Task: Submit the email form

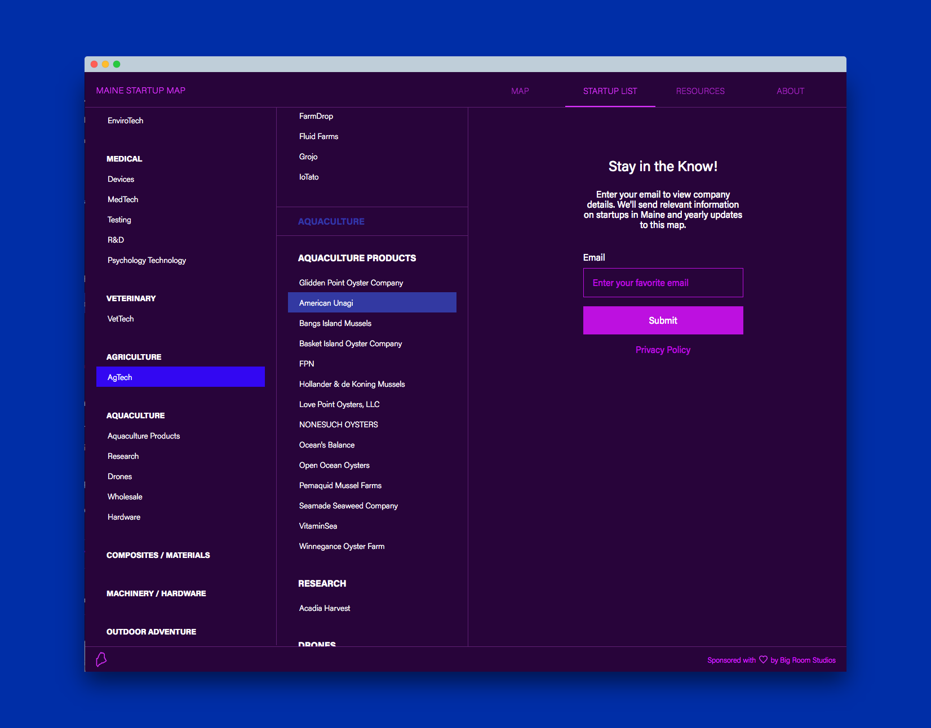Action: pyautogui.click(x=663, y=320)
